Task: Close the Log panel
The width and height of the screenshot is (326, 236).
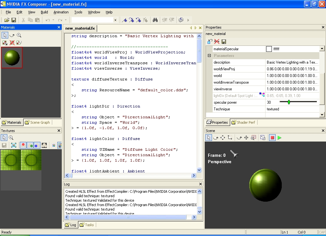Action: point(201,184)
